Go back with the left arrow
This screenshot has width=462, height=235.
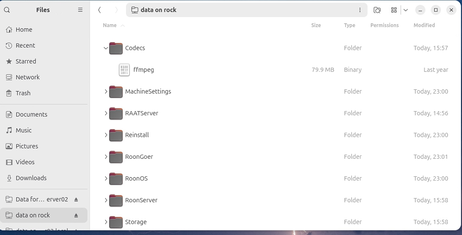[100, 10]
